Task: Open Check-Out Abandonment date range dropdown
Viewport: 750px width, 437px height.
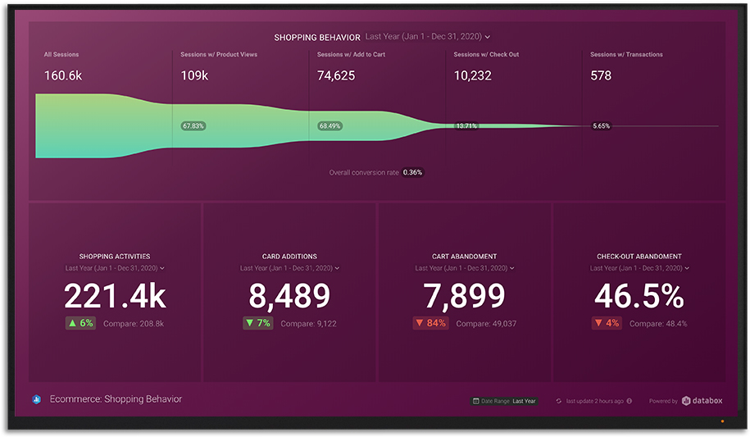Action: tap(639, 268)
